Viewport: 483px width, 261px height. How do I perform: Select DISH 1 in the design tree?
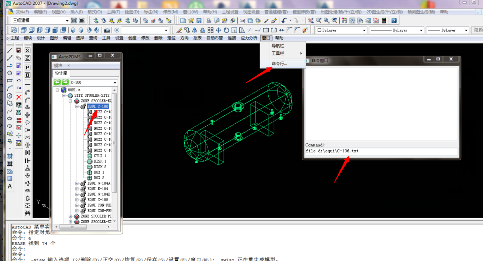(100, 161)
